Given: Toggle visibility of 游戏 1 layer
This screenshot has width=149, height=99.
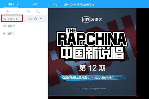Looking at the screenshot, I should pyautogui.click(x=5, y=34).
